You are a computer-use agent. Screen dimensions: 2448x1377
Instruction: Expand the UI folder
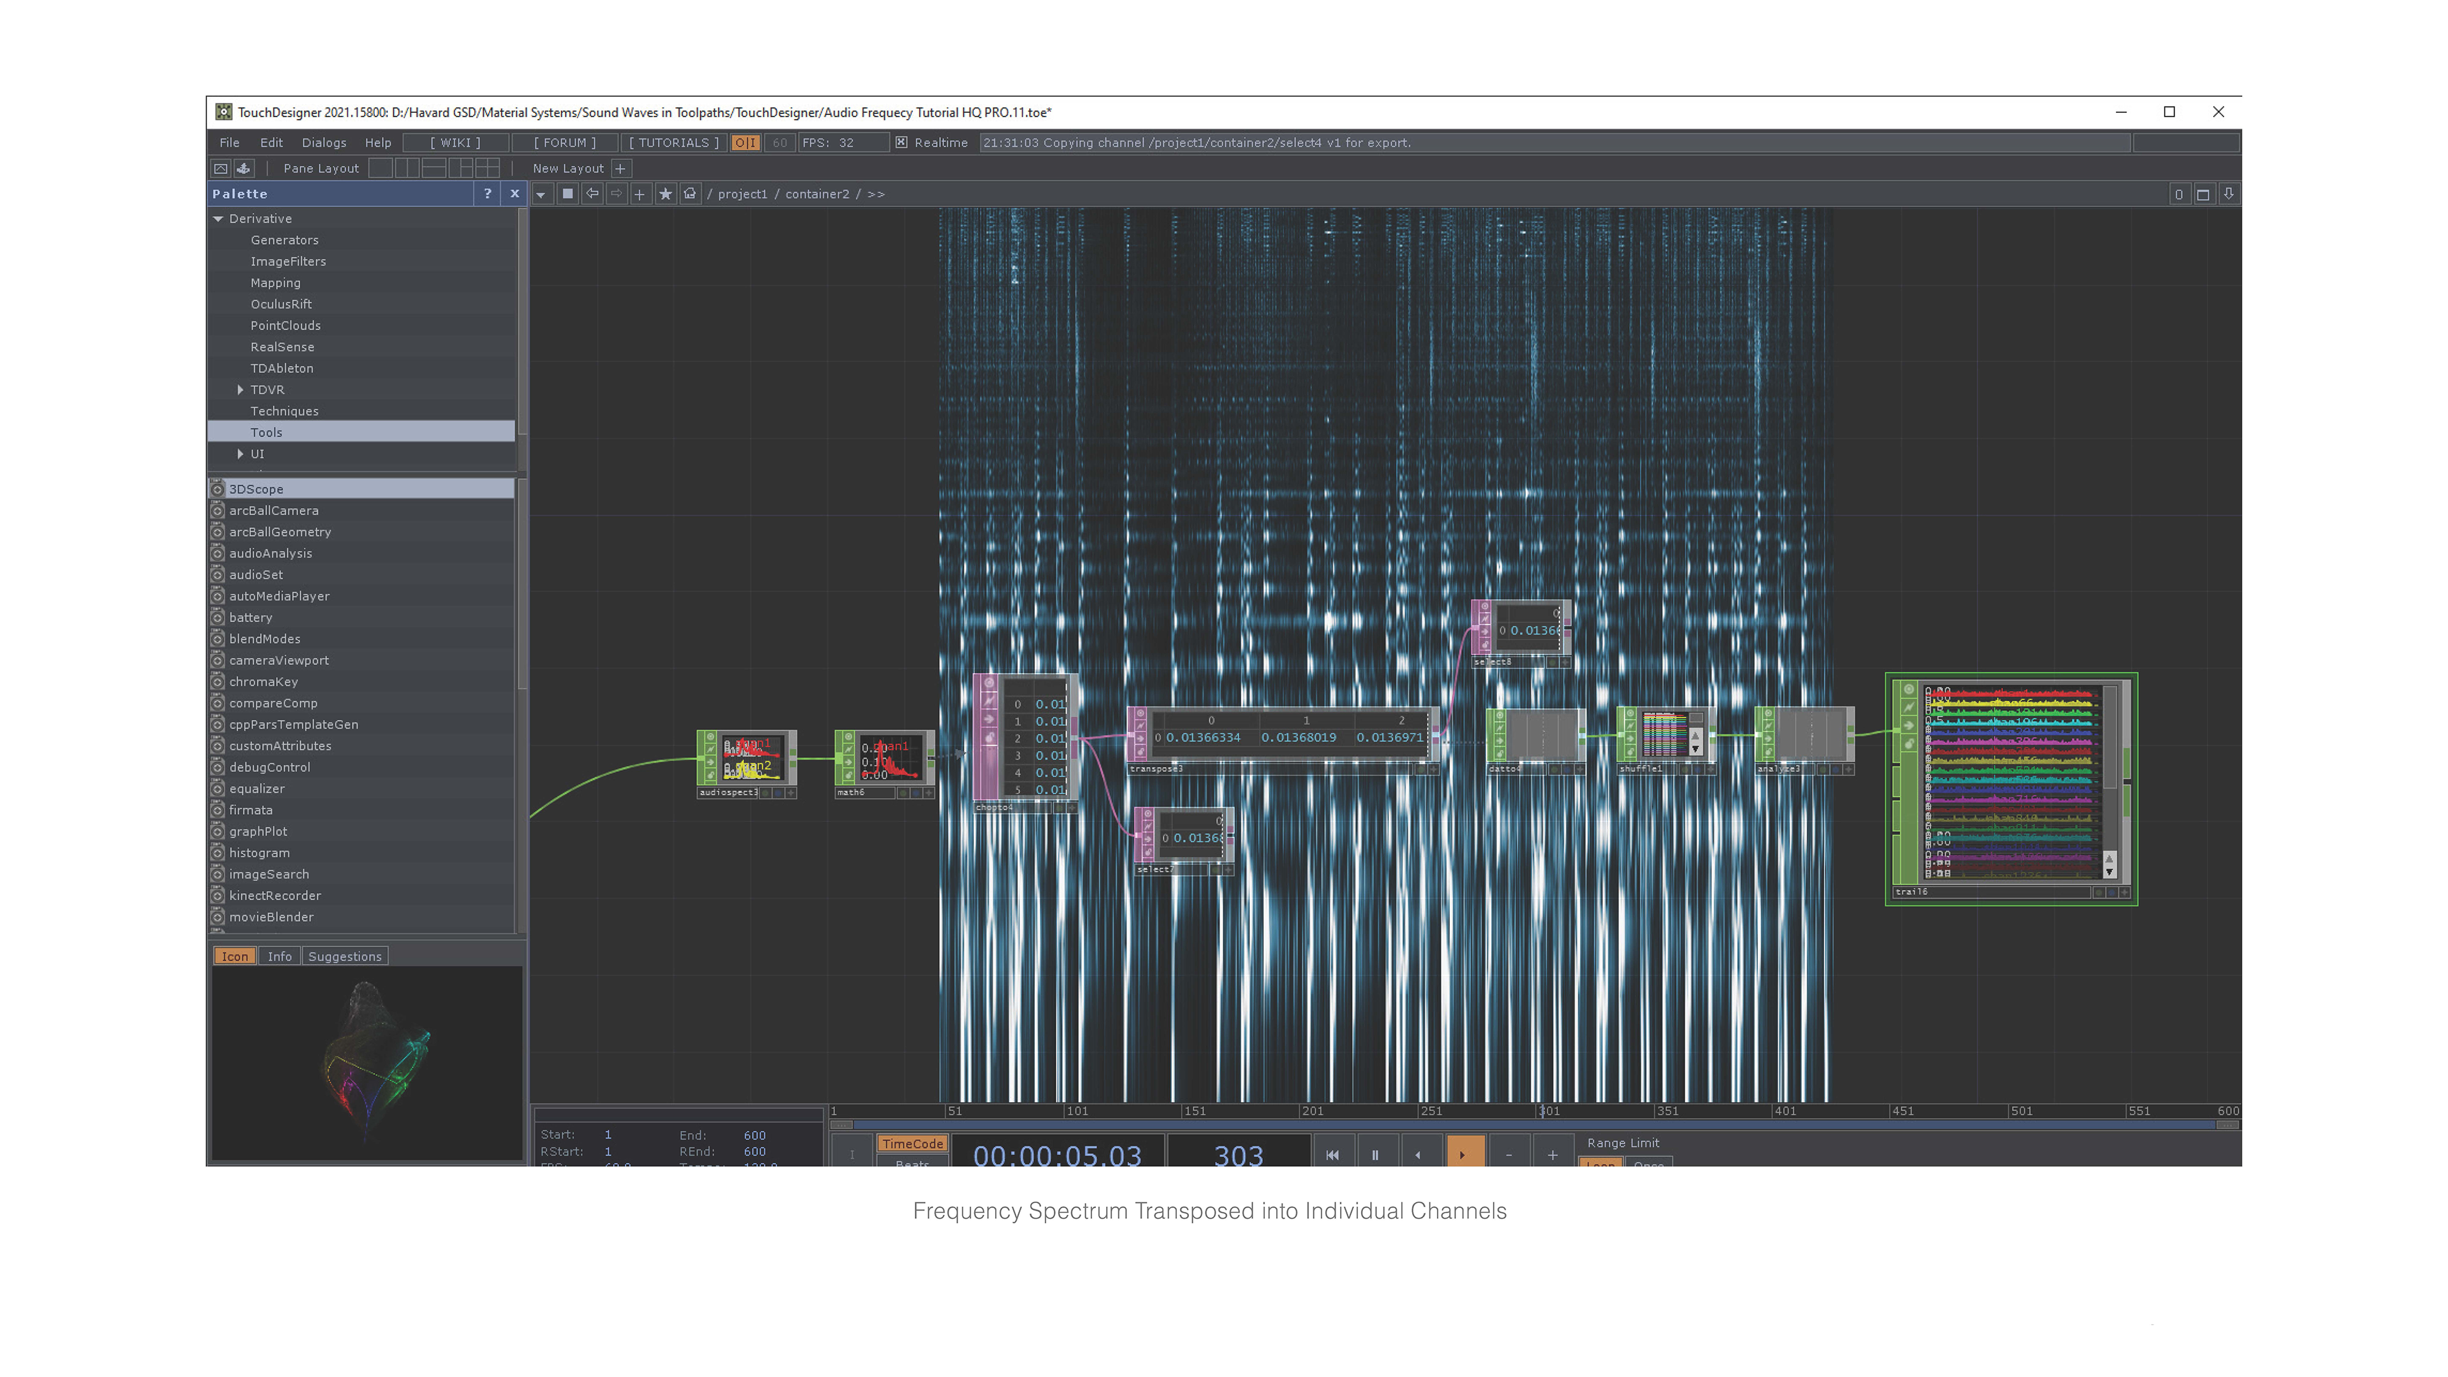(240, 455)
